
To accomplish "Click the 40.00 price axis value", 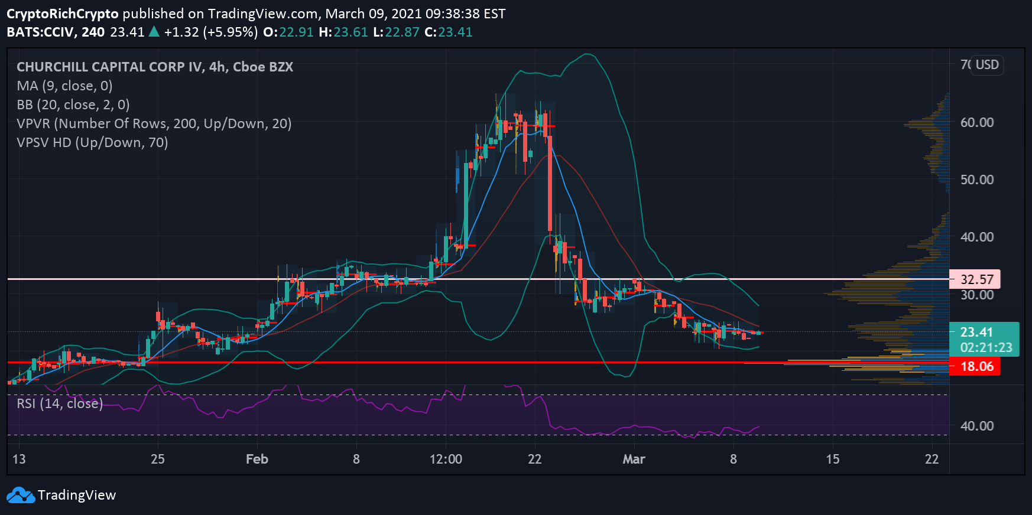I will click(x=977, y=237).
